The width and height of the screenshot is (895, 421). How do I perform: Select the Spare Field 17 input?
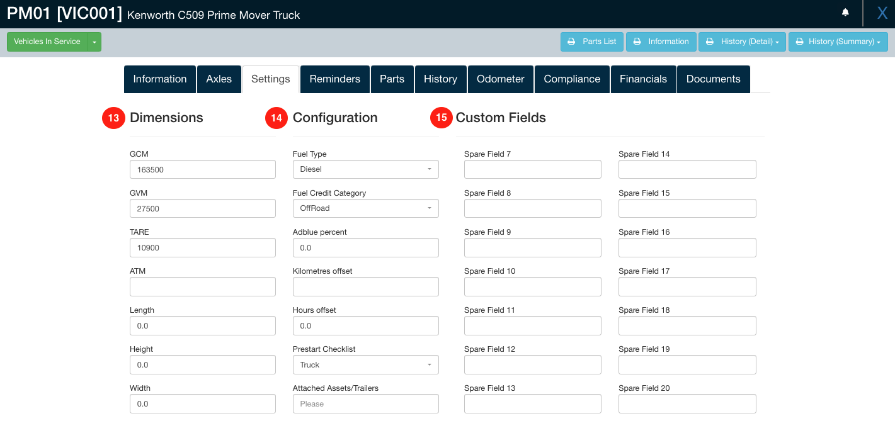pos(687,286)
